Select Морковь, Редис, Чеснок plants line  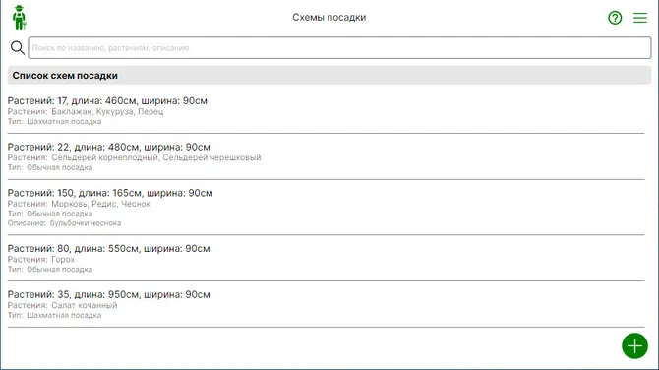79,204
